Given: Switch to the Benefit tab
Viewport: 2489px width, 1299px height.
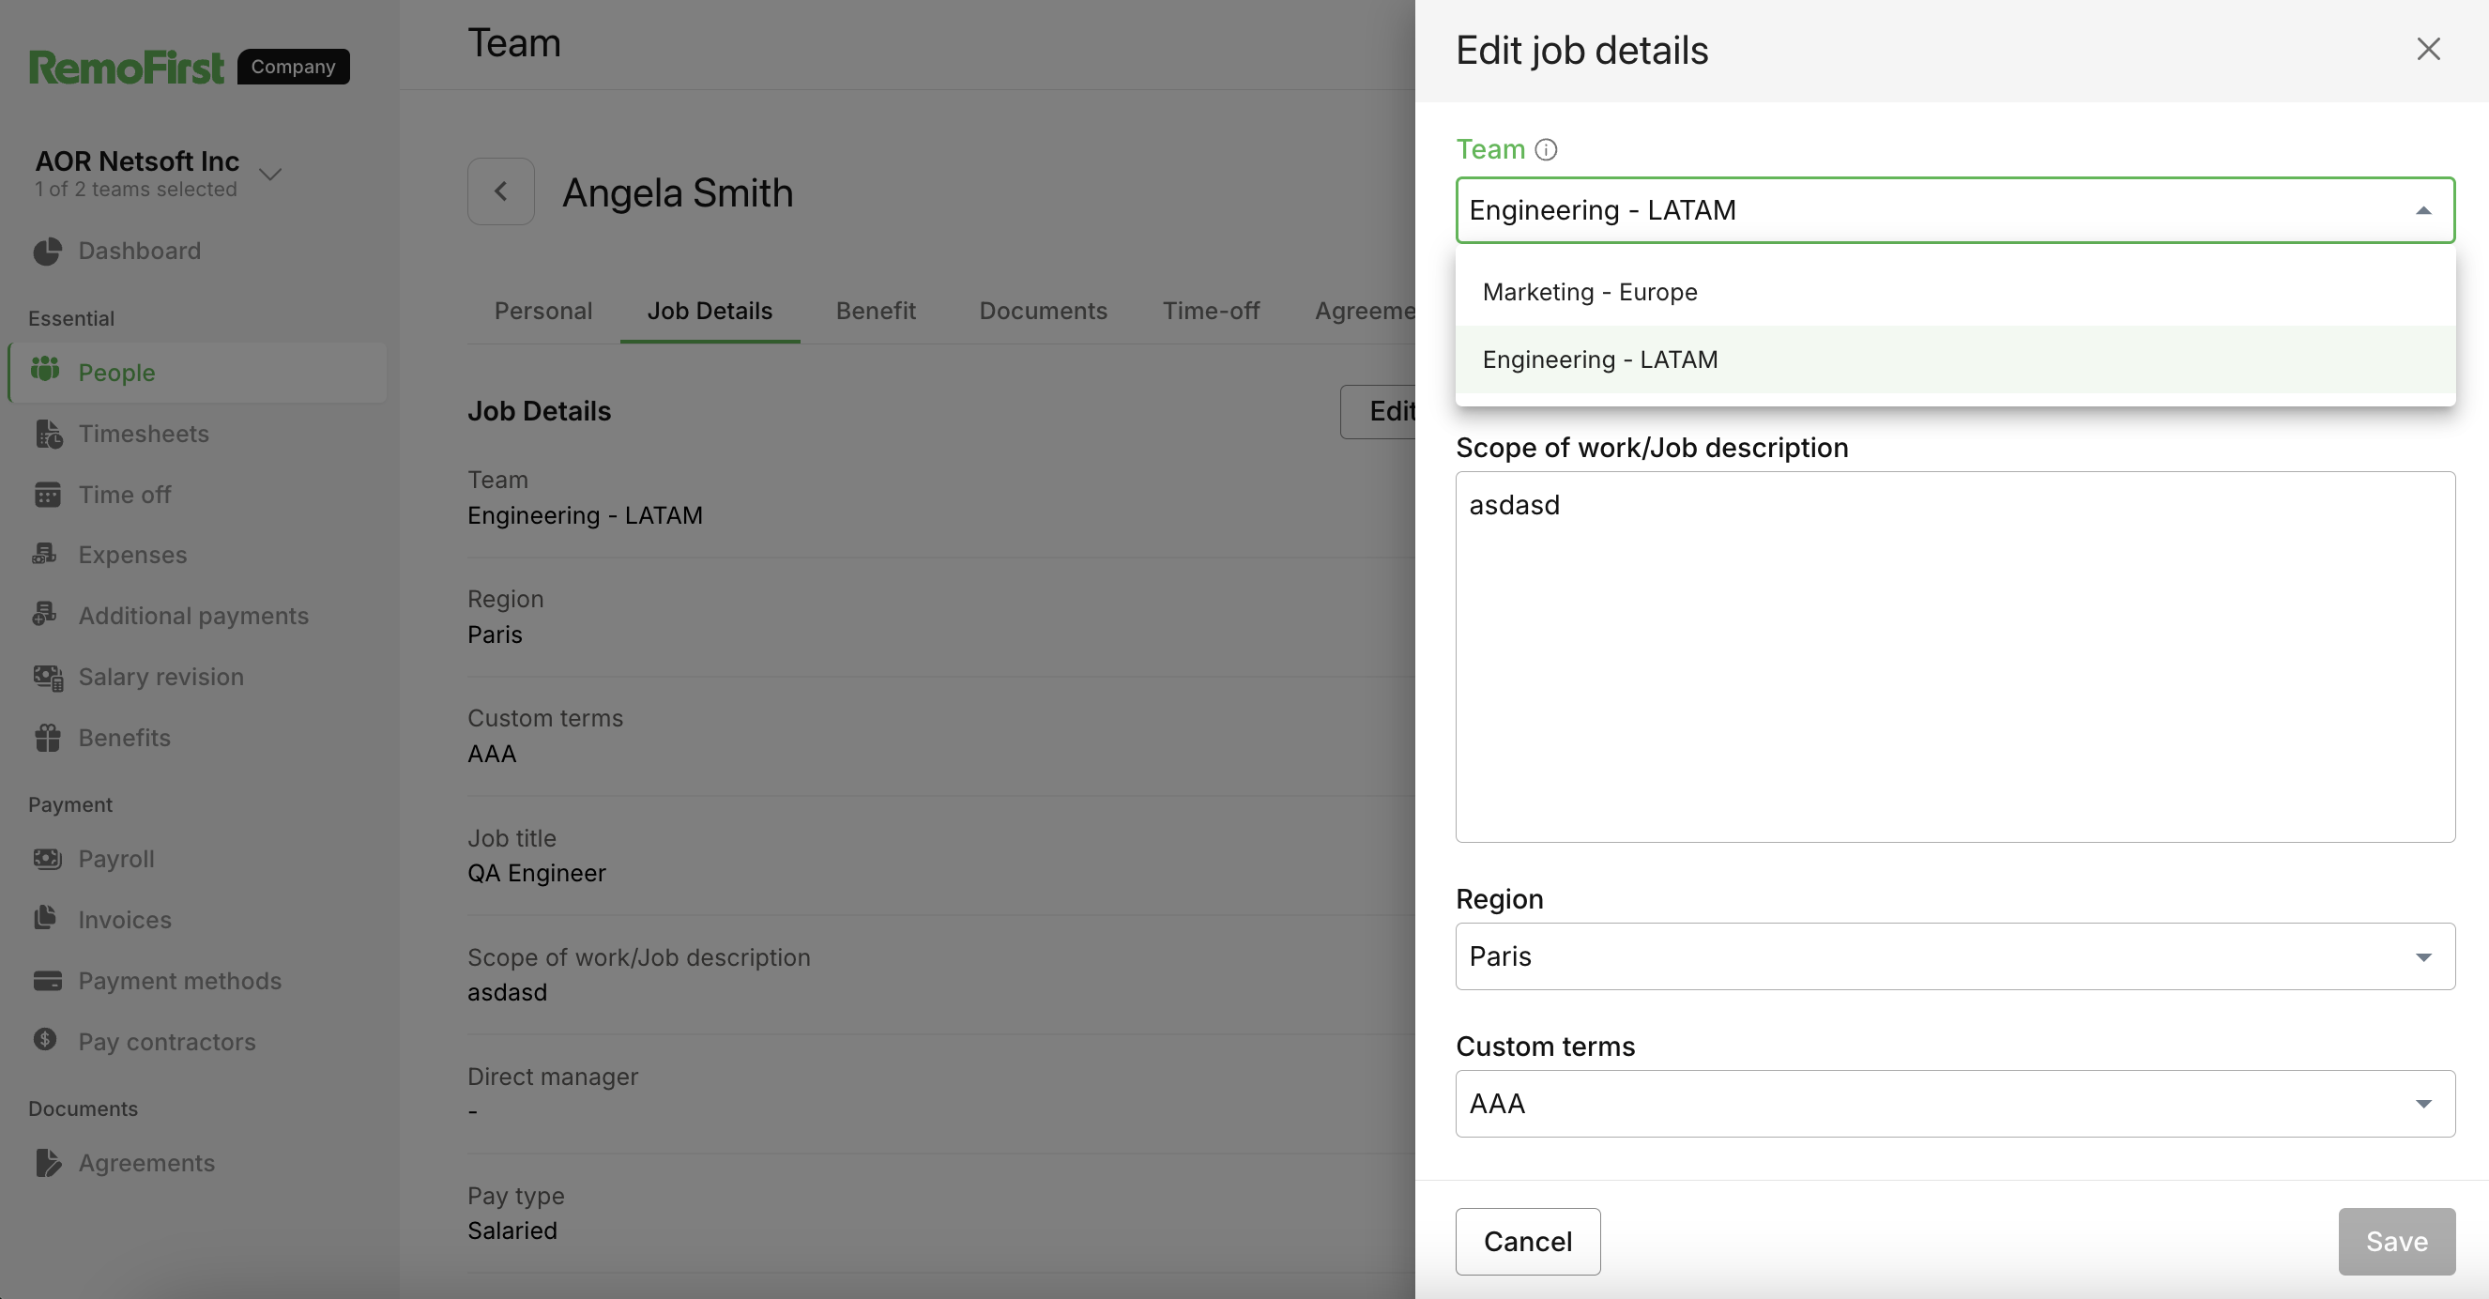Looking at the screenshot, I should (876, 312).
